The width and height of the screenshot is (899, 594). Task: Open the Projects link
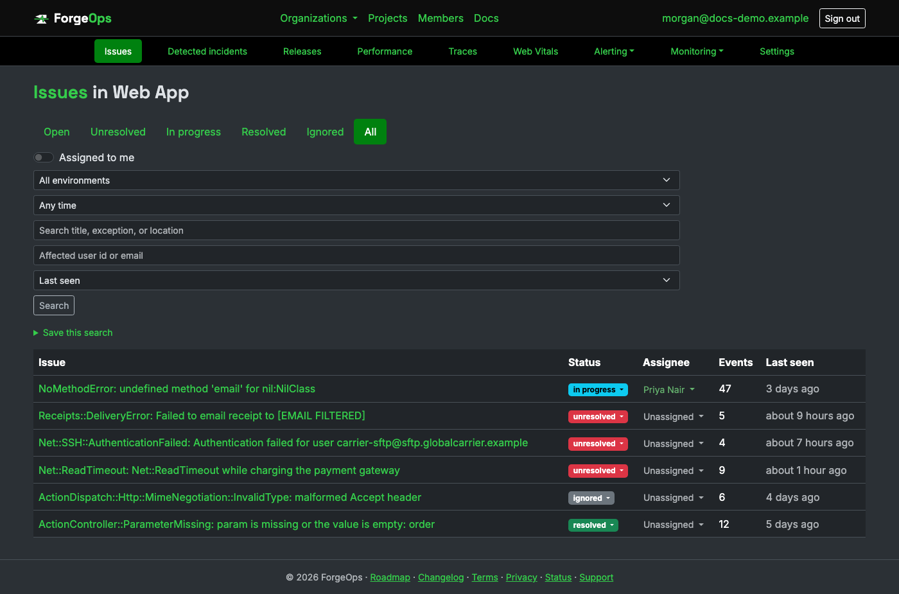388,18
